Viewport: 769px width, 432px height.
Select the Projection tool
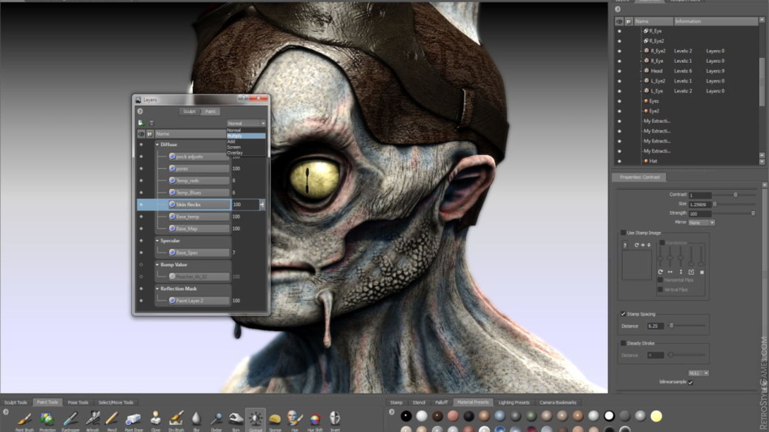click(47, 419)
